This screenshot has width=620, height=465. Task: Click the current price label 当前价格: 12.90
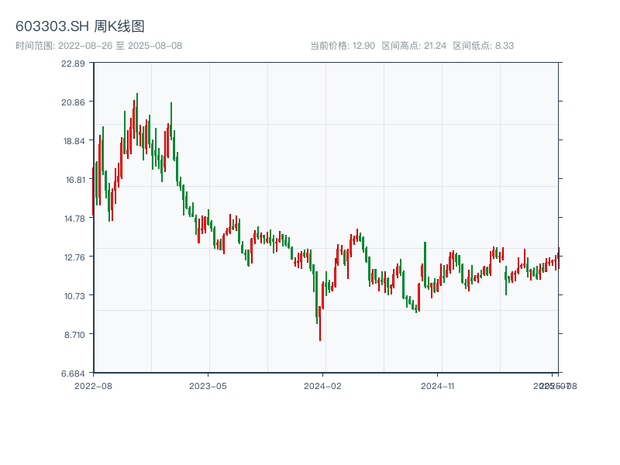(343, 46)
